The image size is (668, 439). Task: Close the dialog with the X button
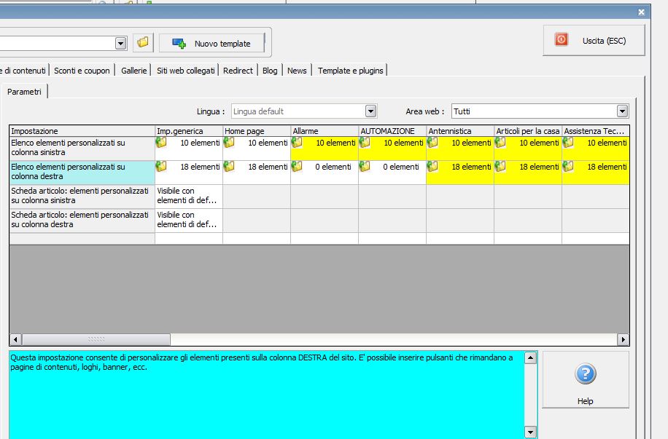(x=641, y=12)
